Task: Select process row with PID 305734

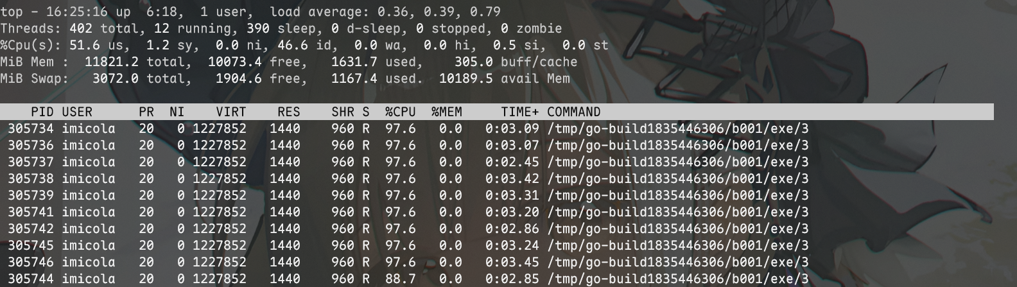Action: coord(30,128)
